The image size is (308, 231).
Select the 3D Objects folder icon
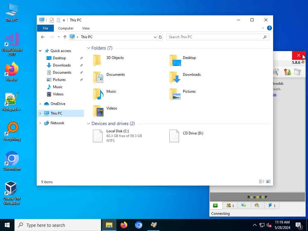tap(97, 60)
